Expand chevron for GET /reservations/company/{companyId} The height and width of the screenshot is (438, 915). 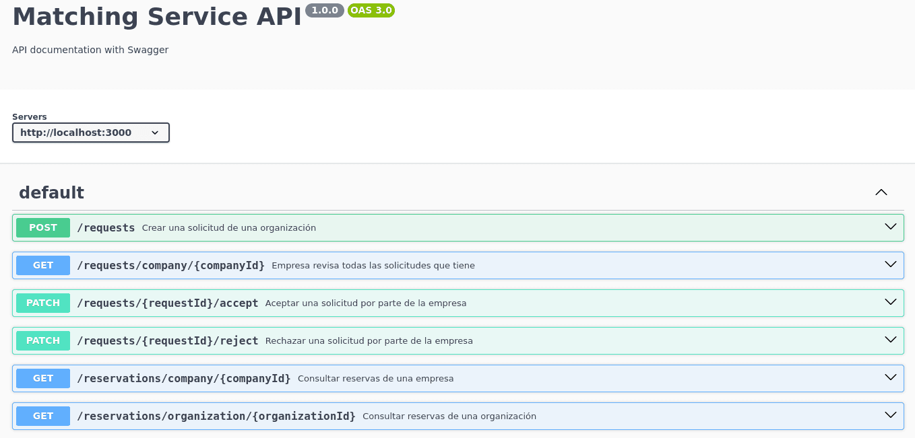click(x=890, y=378)
